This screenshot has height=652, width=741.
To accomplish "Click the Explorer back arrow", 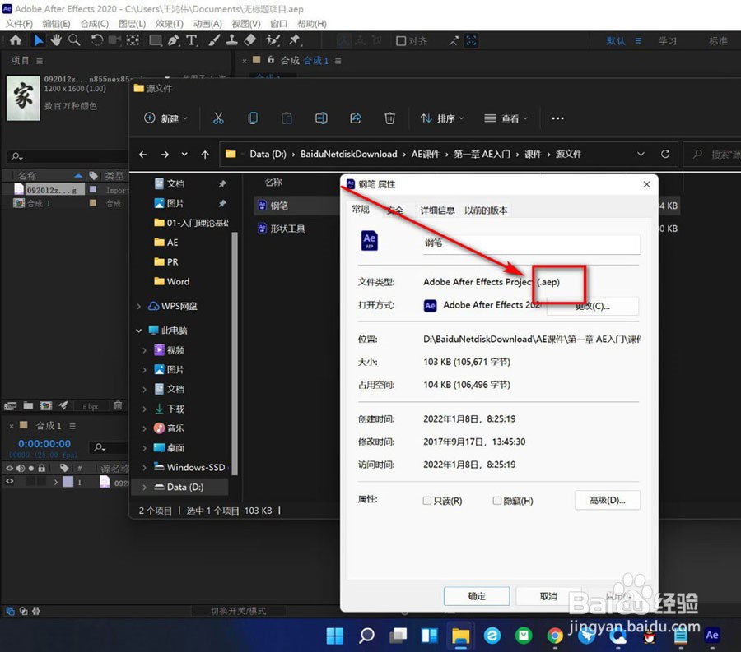I will pos(143,155).
